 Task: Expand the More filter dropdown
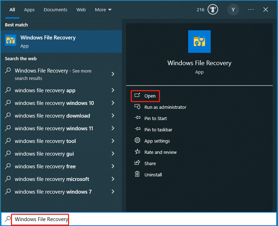(103, 10)
